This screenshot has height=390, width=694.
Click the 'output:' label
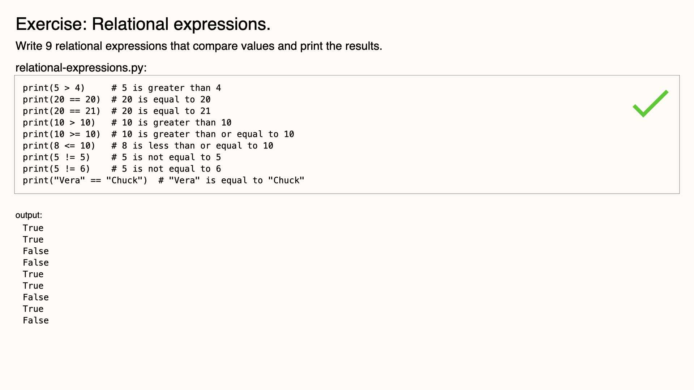(29, 215)
